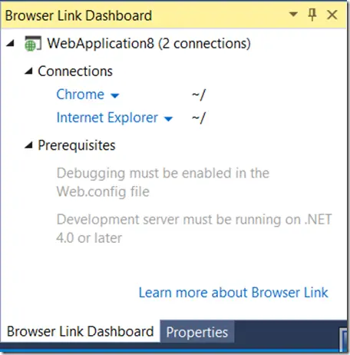
Task: Click the Chrome connection ~/ path
Action: pos(199,95)
